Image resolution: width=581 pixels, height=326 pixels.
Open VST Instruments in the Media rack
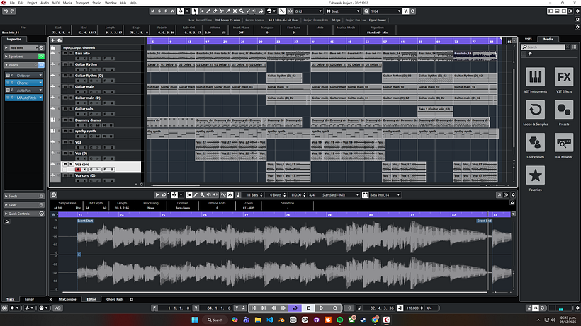pyautogui.click(x=536, y=80)
